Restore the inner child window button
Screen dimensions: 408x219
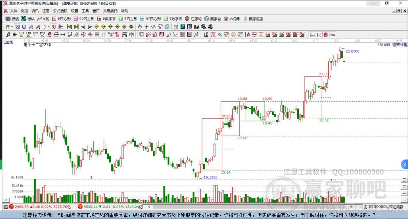(399, 11)
